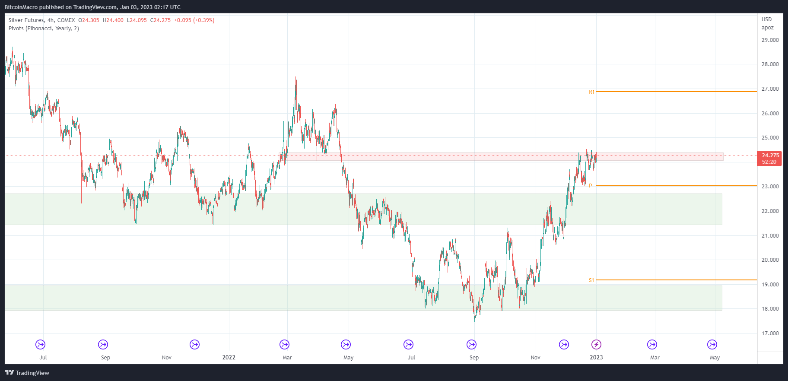The height and width of the screenshot is (381, 788).
Task: Click the R1 pivot label
Action: 592,92
